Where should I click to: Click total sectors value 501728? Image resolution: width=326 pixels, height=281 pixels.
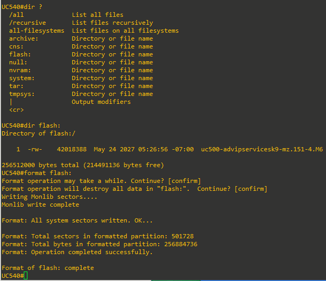(x=183, y=236)
